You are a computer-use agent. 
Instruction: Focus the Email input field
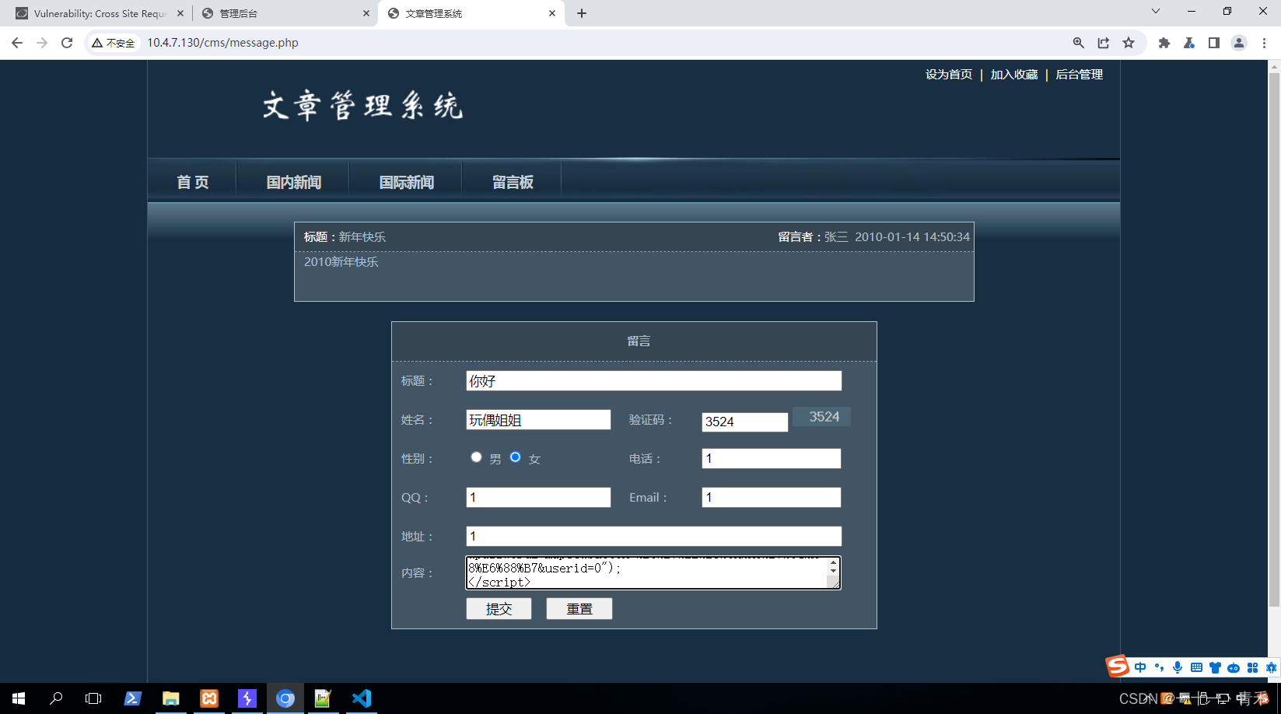771,497
